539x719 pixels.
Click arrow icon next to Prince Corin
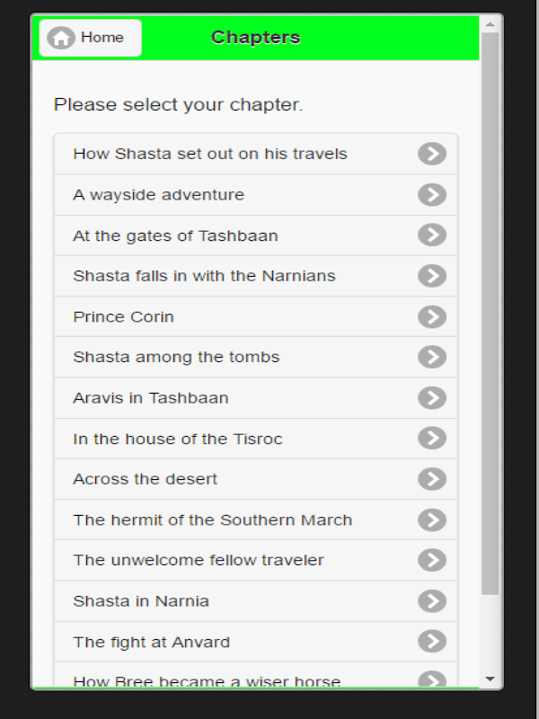pos(432,316)
